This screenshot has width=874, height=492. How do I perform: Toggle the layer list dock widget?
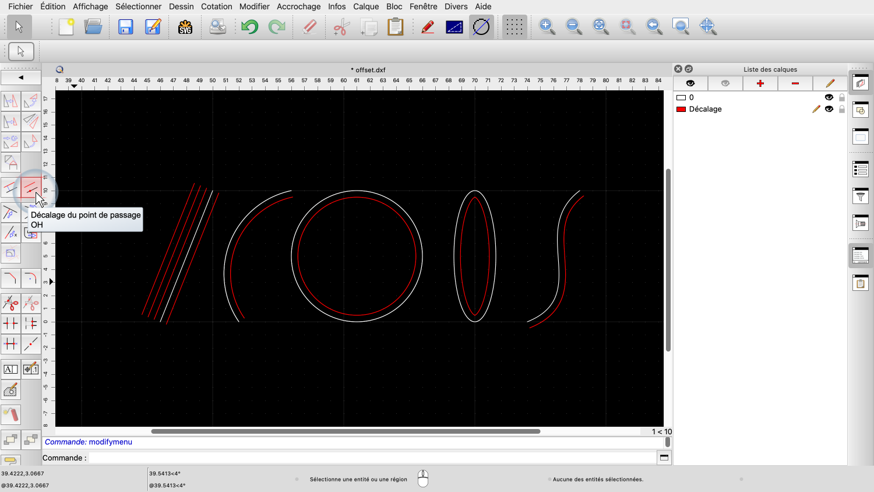click(861, 83)
